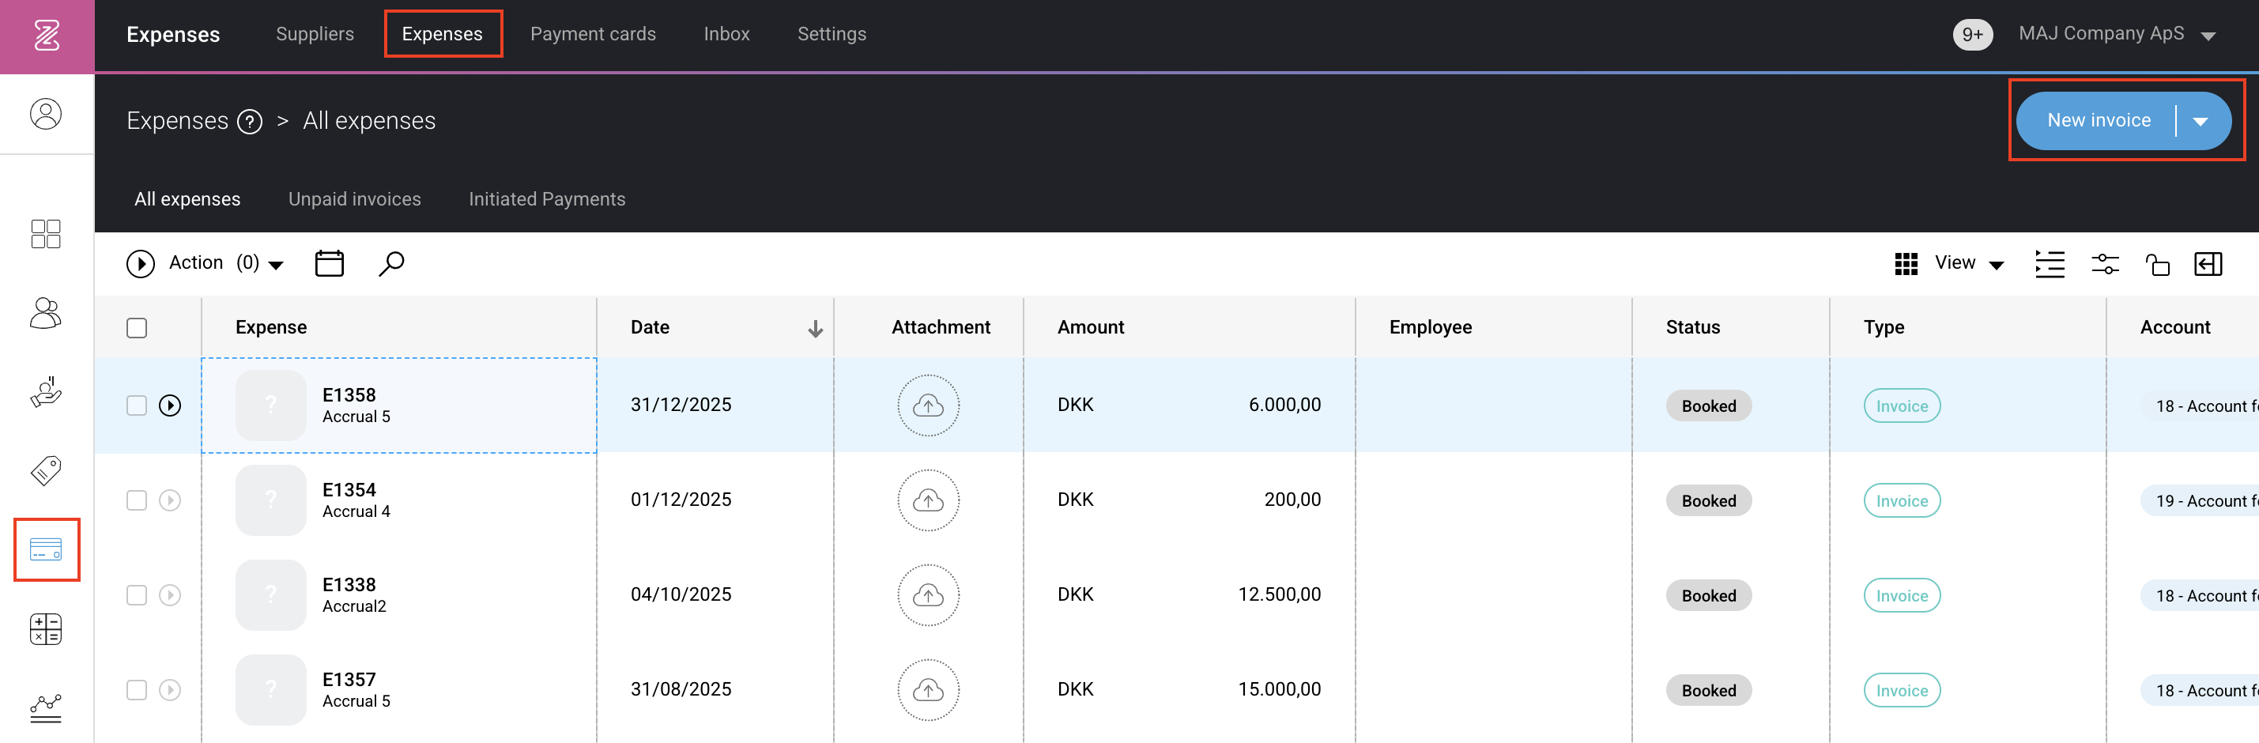Click the 9+ notifications badge
Image resolution: width=2259 pixels, height=743 pixels.
coord(1972,34)
